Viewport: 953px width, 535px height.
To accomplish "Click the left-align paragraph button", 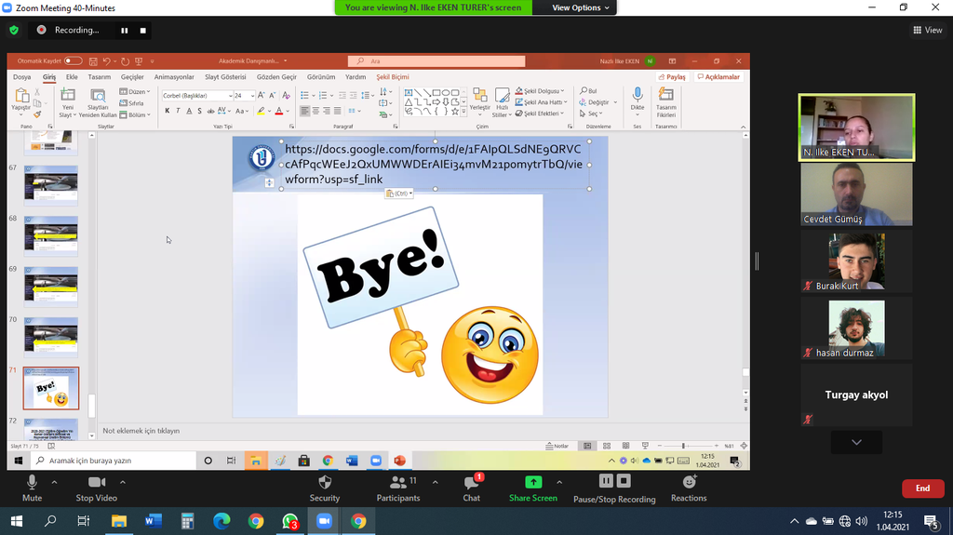I will click(304, 111).
